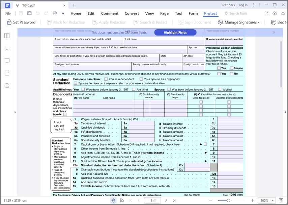288x205 pixels.
Task: Check Yes for the virtual currency question
Action: (x=219, y=73)
